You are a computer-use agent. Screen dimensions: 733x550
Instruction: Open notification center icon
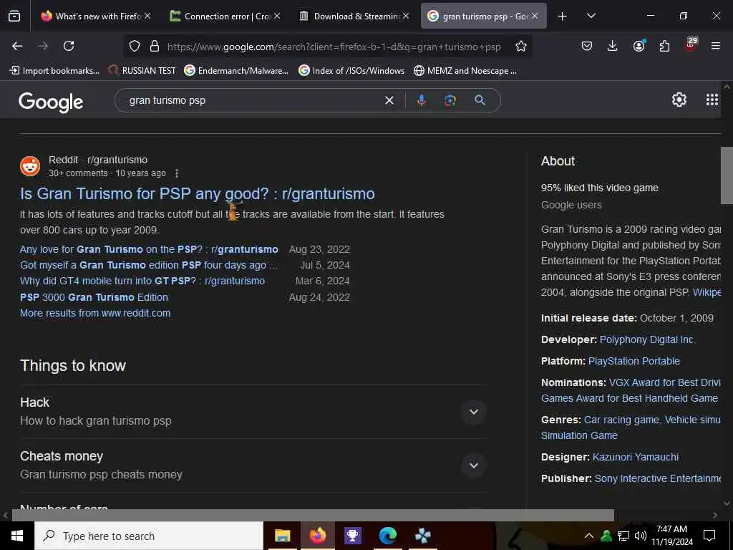click(709, 536)
